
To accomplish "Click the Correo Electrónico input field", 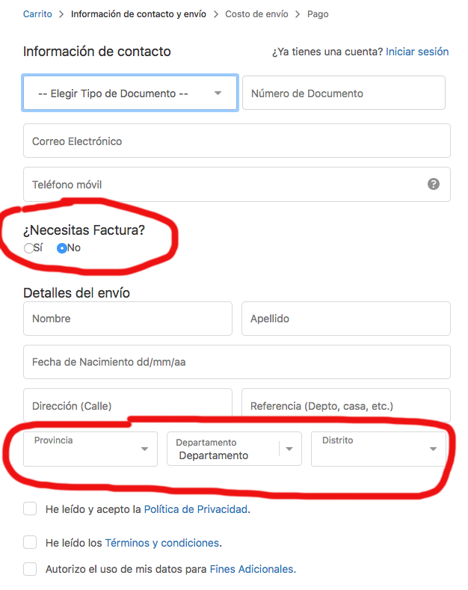I will (x=236, y=141).
